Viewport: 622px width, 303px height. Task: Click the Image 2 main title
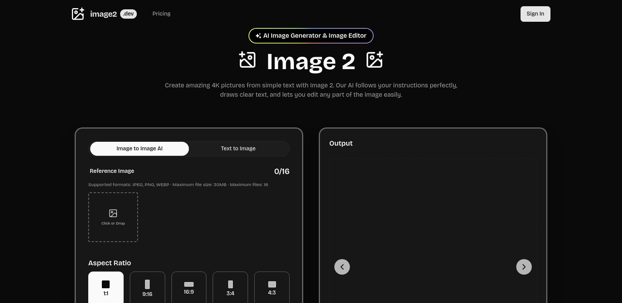point(311,61)
